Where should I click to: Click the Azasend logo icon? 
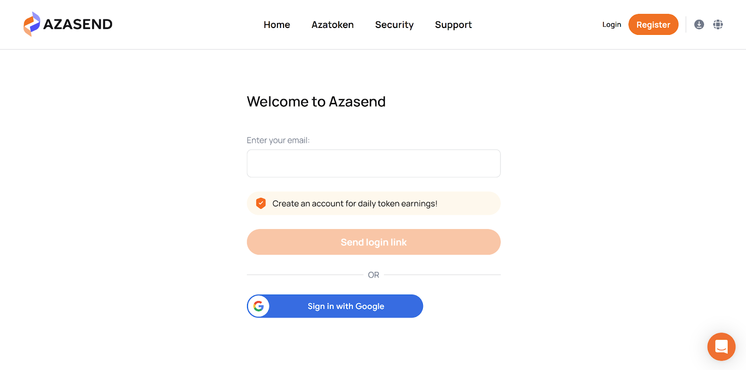click(32, 24)
